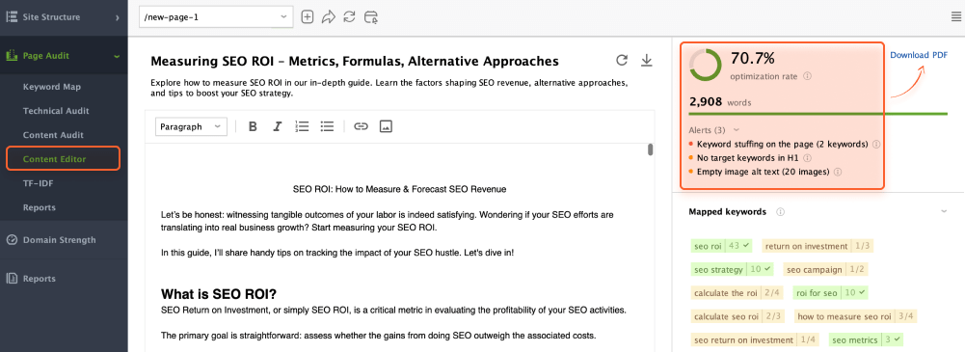Click the 'return on investment' keyword tag
Viewport: 965px width, 352px height.
818,246
